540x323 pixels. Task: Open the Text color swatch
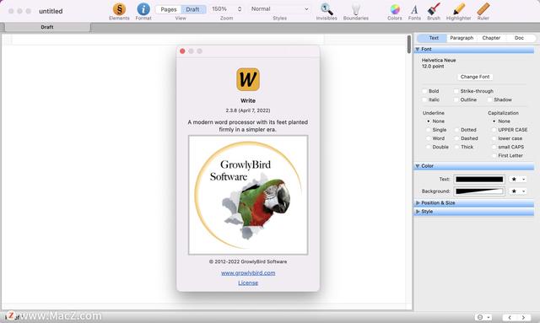point(479,180)
